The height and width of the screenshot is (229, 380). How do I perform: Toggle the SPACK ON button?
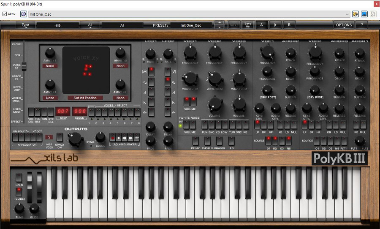tap(60, 137)
